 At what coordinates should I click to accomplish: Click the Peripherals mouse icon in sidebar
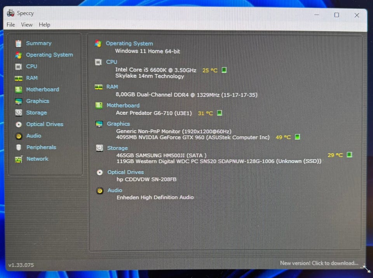click(19, 147)
